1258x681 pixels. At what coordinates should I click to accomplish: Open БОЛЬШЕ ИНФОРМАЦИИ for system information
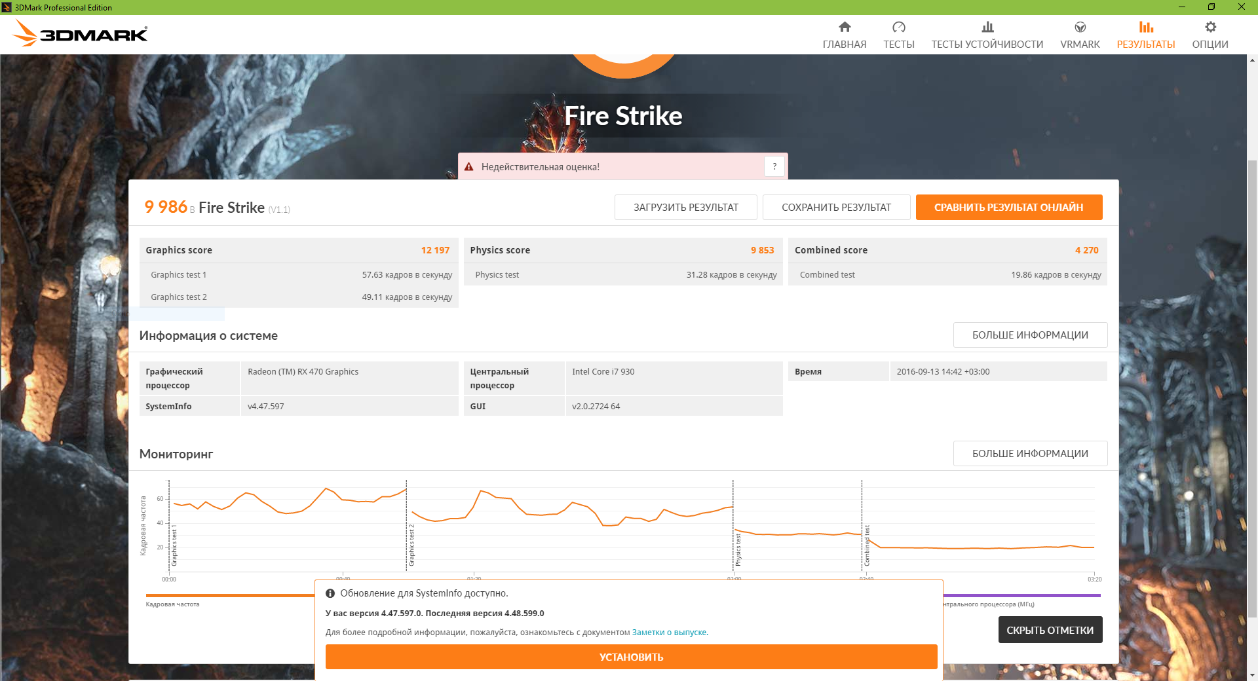(1031, 335)
